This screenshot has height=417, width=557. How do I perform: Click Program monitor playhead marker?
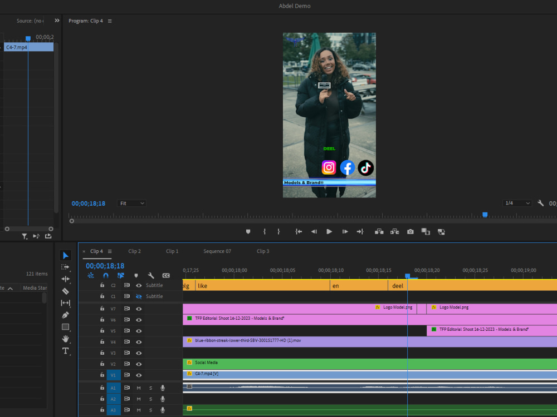pyautogui.click(x=485, y=215)
